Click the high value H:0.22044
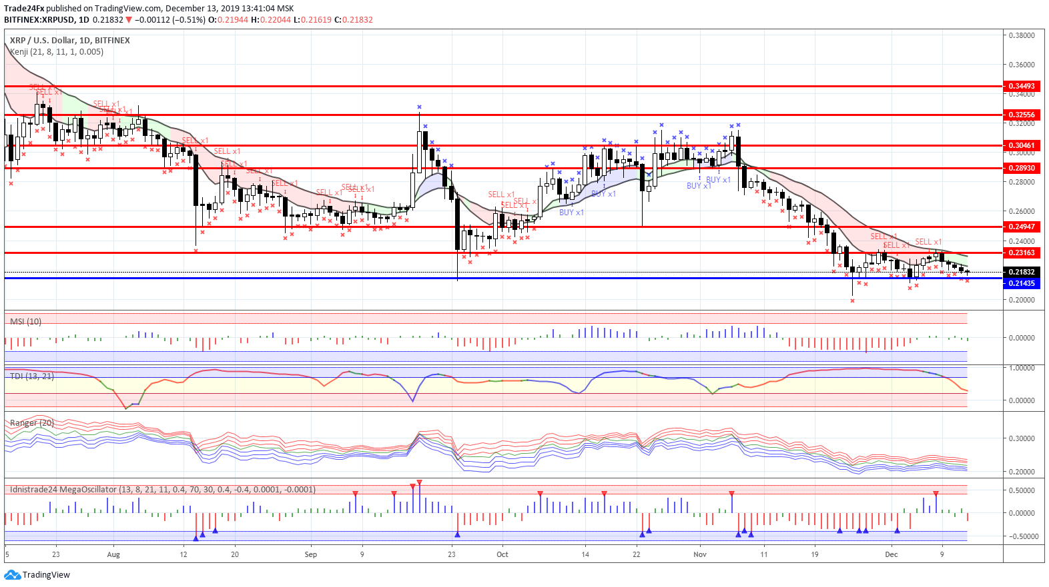Viewport: 1049px width, 587px height. [x=271, y=19]
